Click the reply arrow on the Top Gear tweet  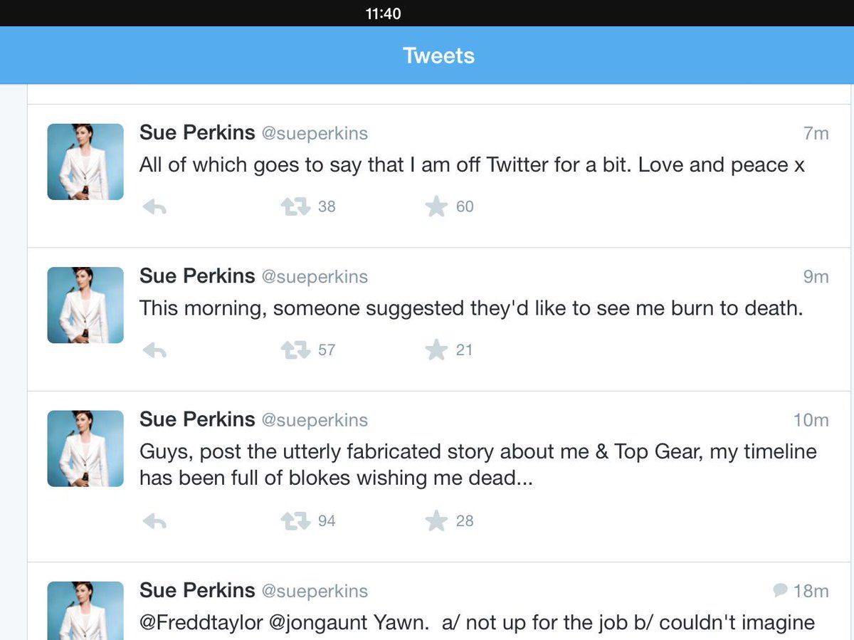click(154, 520)
